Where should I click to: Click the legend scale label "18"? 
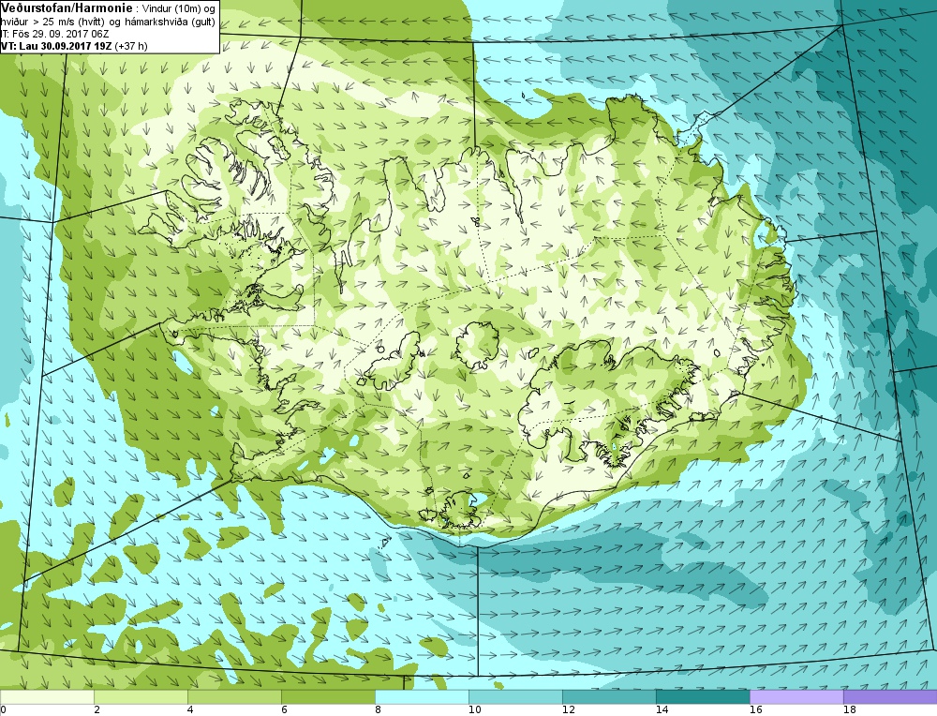click(x=850, y=710)
